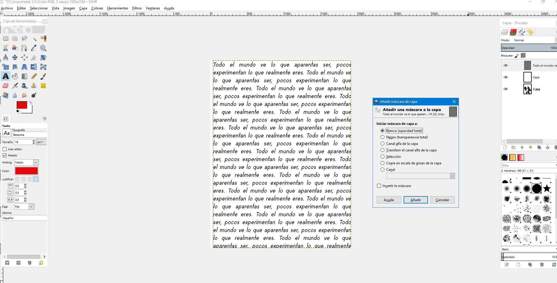Screen dimensions: 557x283
Task: Select the Measure compass tool
Action: (x=6, y=57)
